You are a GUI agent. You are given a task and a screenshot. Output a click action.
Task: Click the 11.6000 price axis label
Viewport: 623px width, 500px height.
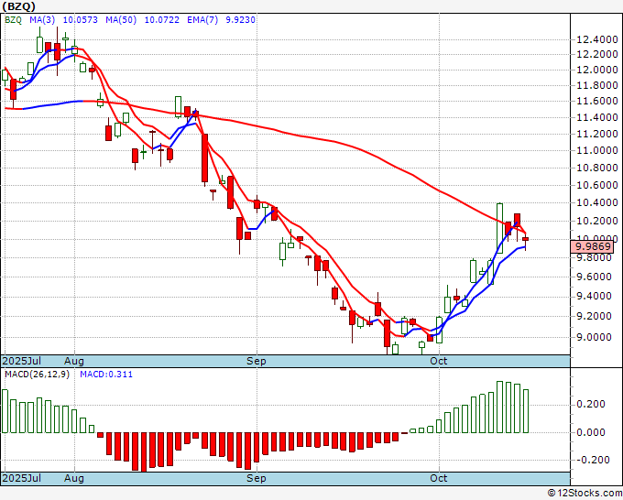(x=597, y=102)
